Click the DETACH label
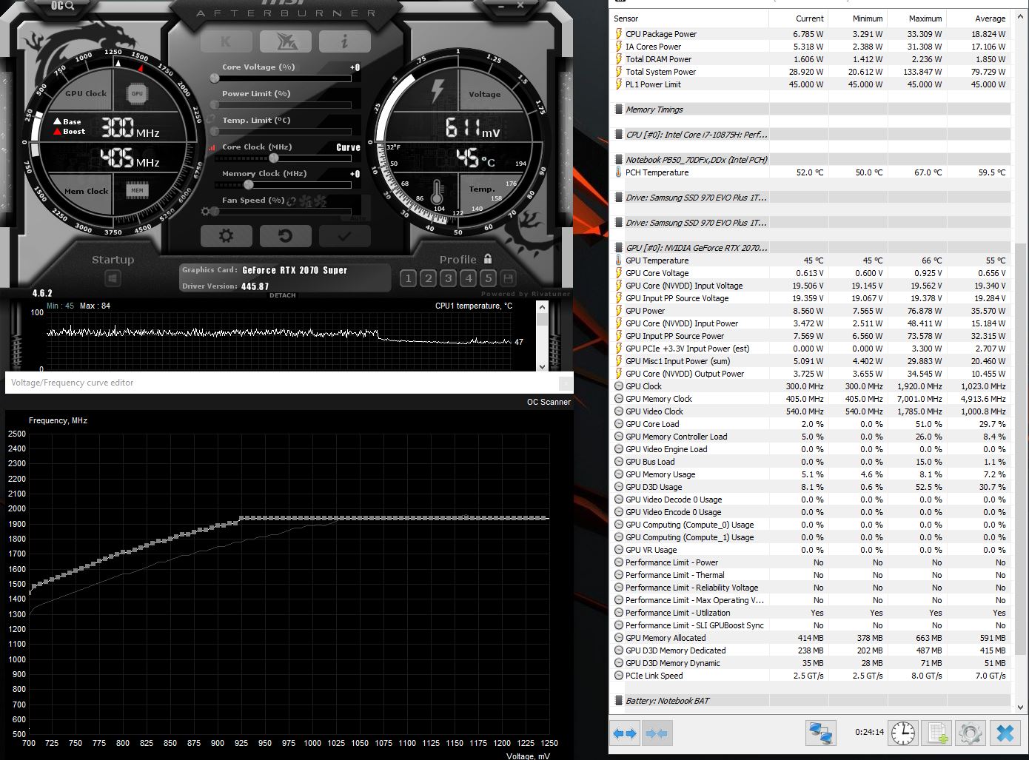1029x760 pixels. 282,295
